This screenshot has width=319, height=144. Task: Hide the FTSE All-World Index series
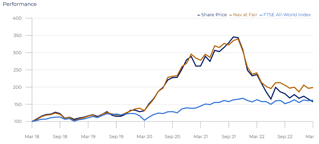pos(287,15)
